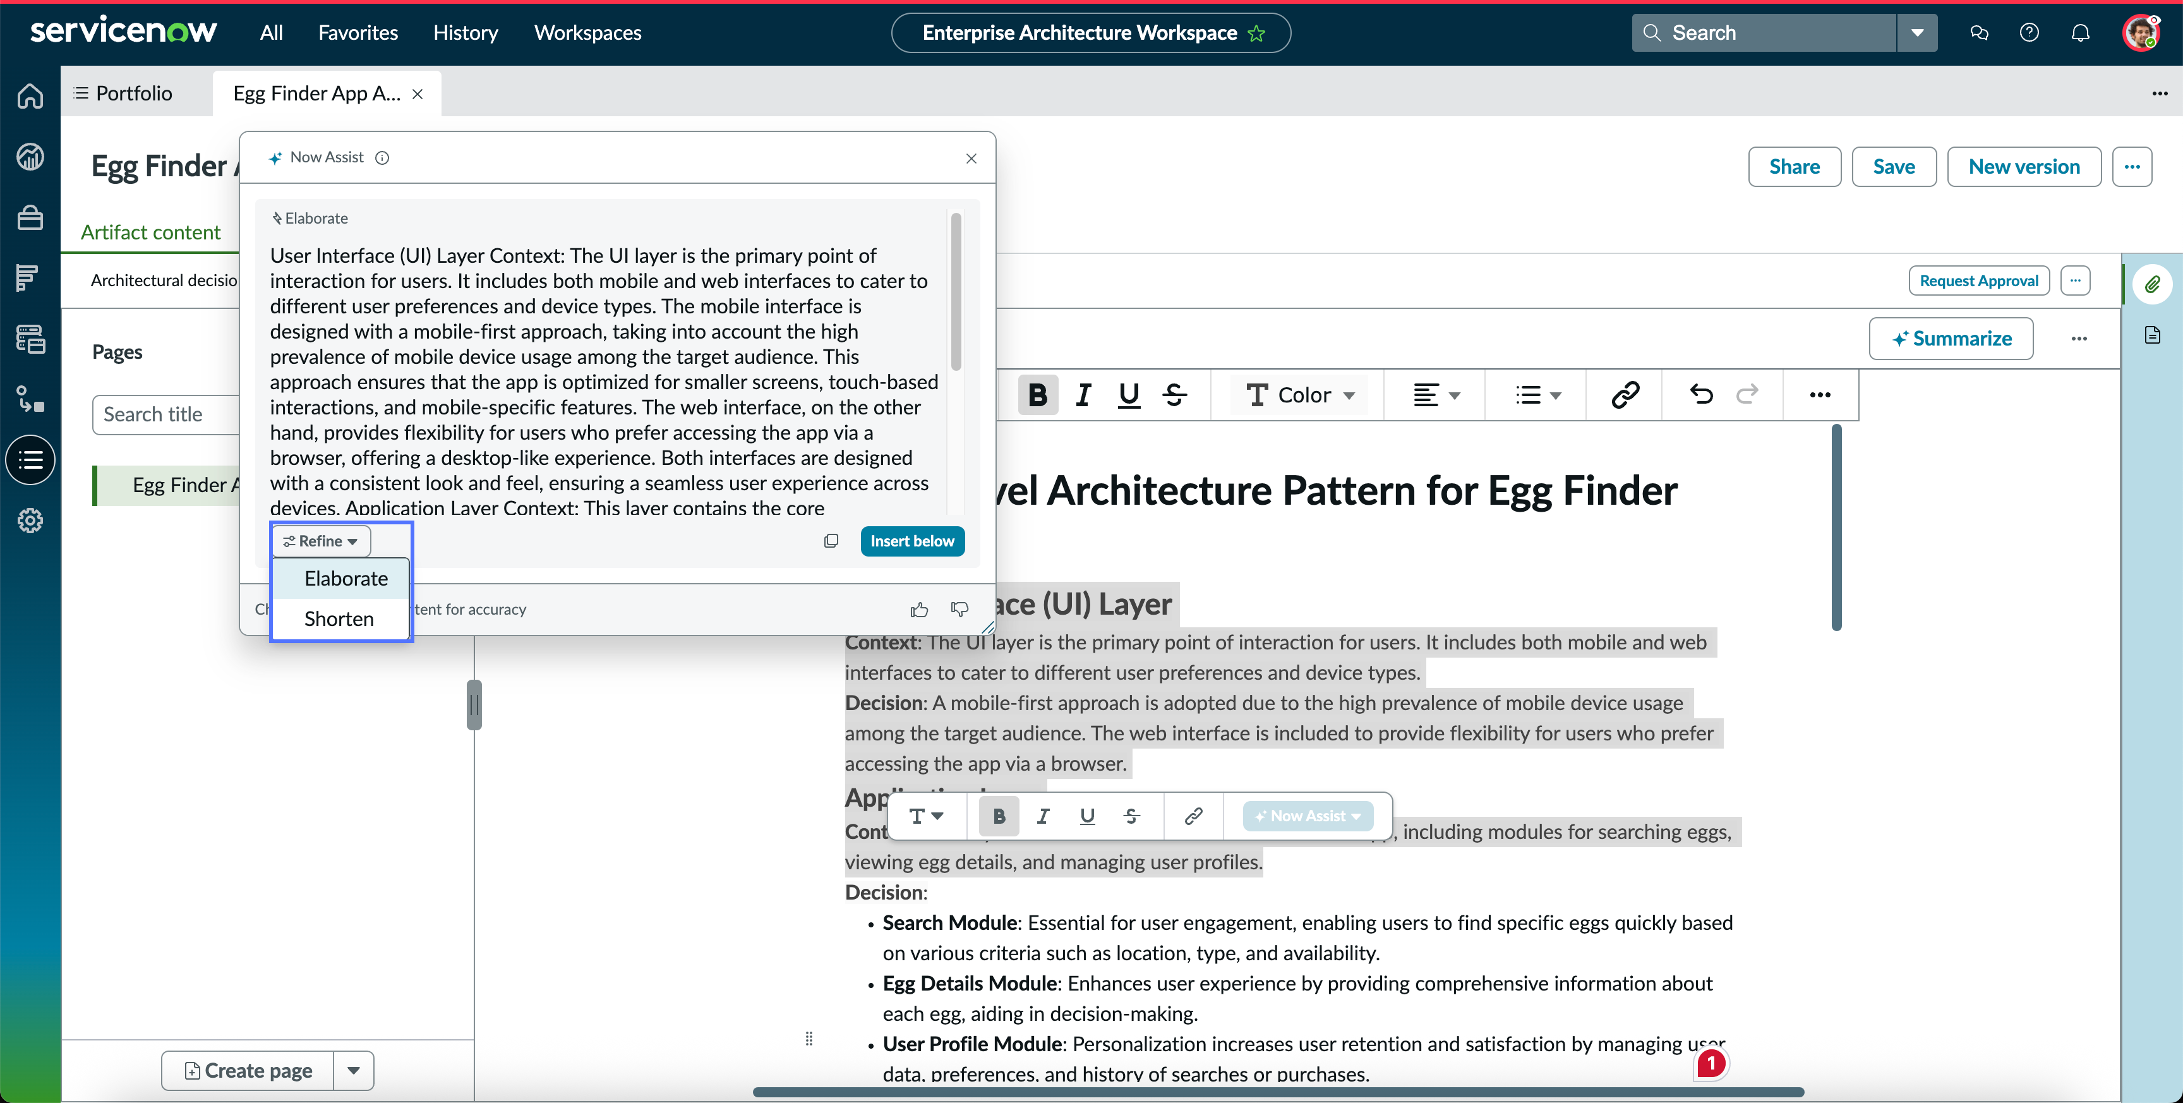The width and height of the screenshot is (2183, 1103).
Task: Close the Egg Finder App tab
Action: [418, 94]
